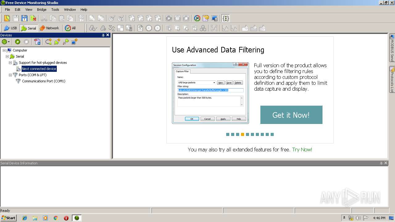The image size is (395, 222).
Task: Select Support for hot-plugged devices item
Action: tap(43, 63)
